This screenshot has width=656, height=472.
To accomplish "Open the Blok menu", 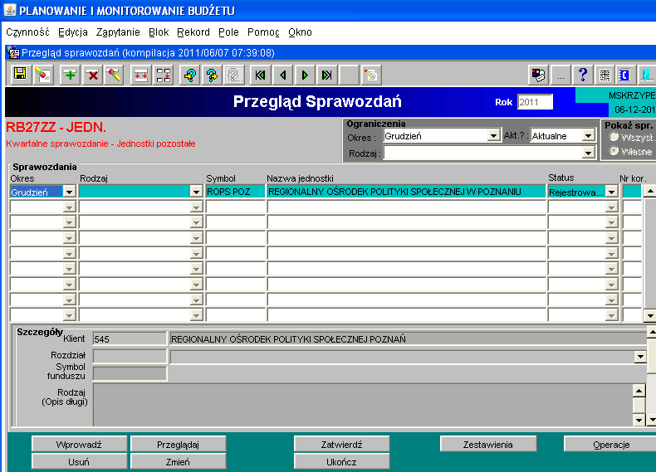I will (159, 32).
